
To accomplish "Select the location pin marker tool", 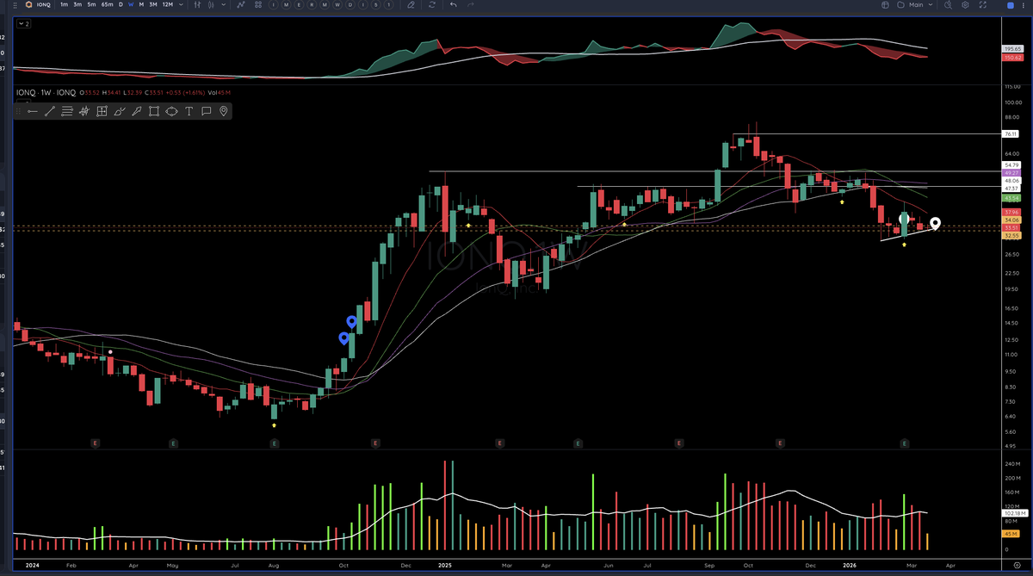I will click(224, 111).
